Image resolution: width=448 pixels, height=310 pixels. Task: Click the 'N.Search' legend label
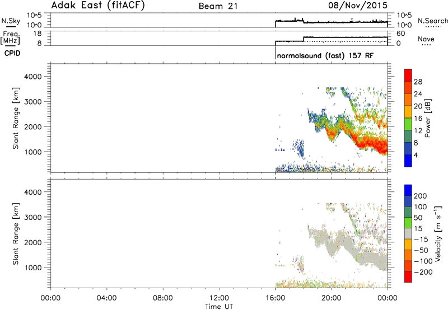coord(432,21)
